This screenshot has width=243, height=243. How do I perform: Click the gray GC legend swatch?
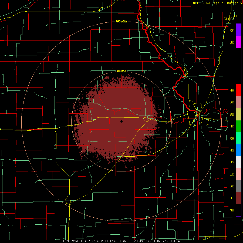pos(238,186)
